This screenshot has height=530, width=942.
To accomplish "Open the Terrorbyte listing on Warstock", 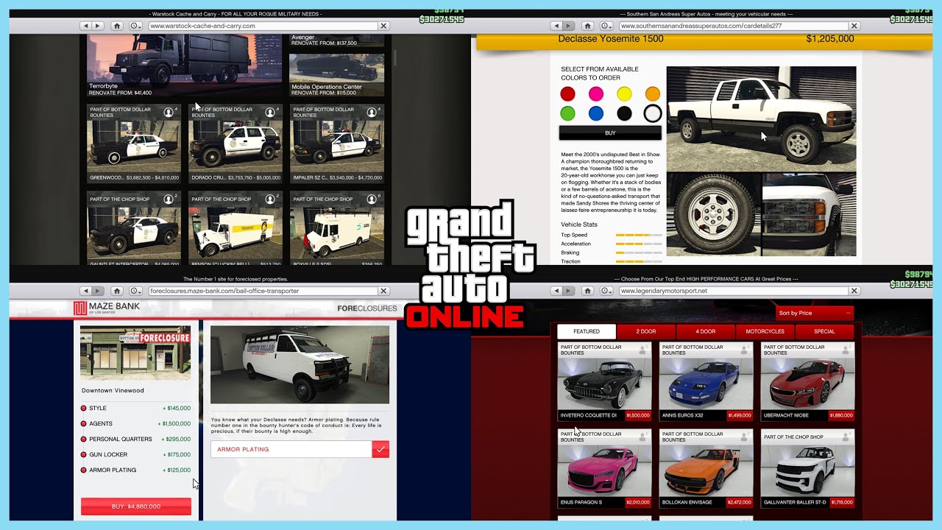I will (x=184, y=65).
